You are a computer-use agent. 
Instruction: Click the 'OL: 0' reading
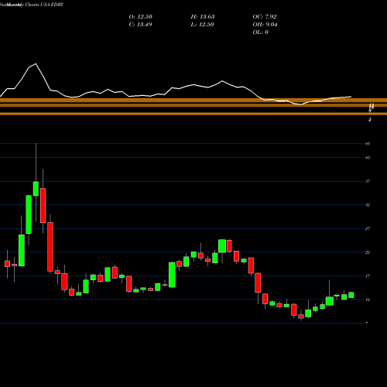point(261,33)
